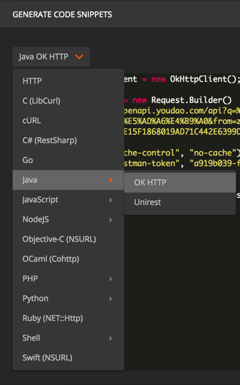Click the OkHttpClient() code text
The height and width of the screenshot is (385, 240).
204,79
